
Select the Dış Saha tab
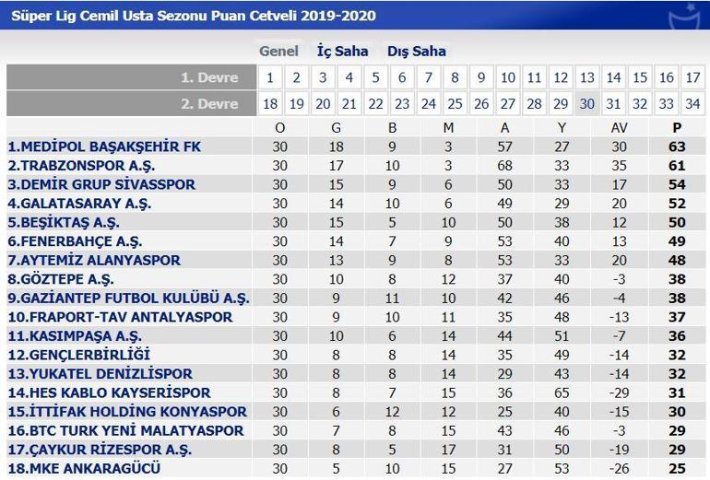tap(416, 52)
